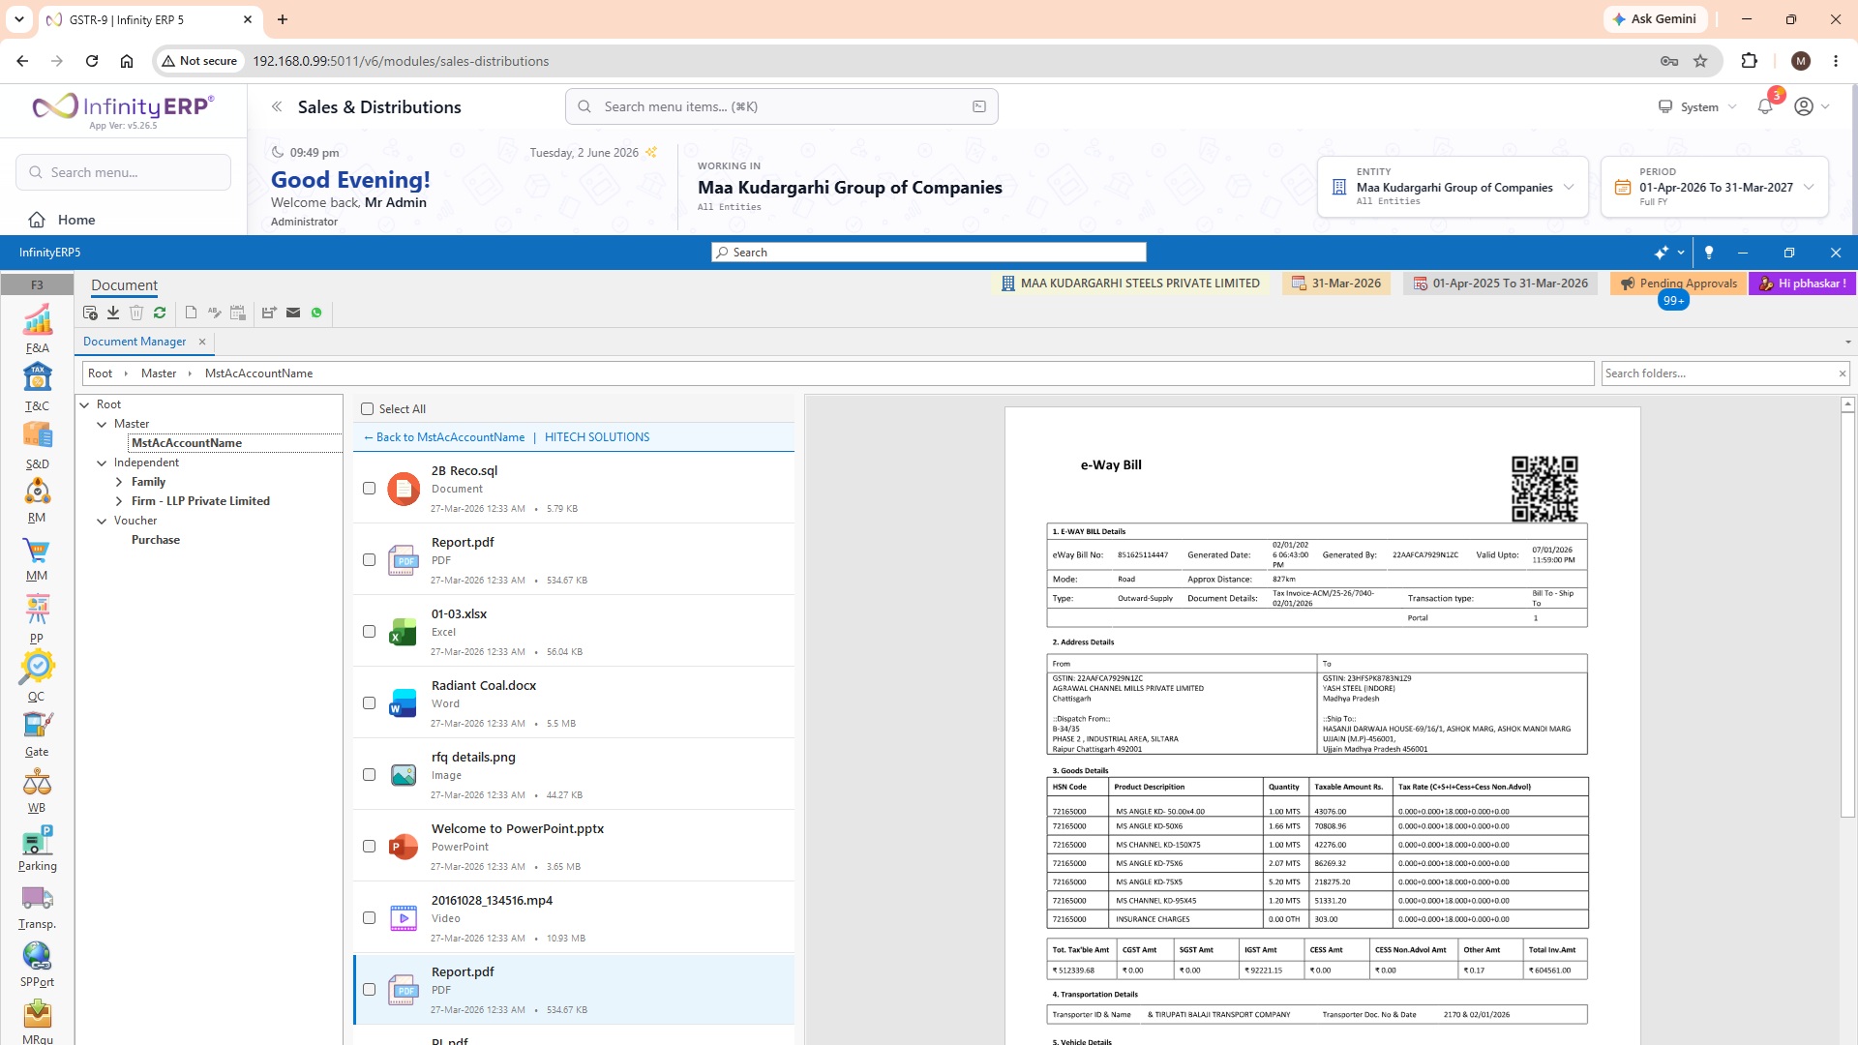The image size is (1858, 1045).
Task: Switch to the Document Manager tab
Action: (x=135, y=342)
